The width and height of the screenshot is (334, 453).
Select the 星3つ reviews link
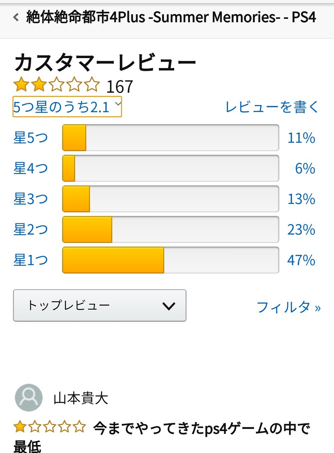pyautogui.click(x=31, y=199)
